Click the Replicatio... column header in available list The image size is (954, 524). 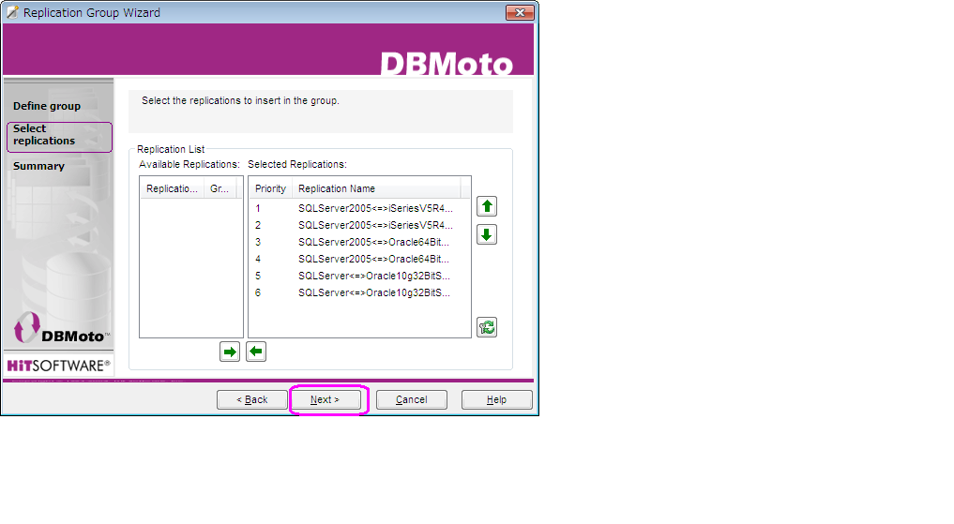coord(173,188)
